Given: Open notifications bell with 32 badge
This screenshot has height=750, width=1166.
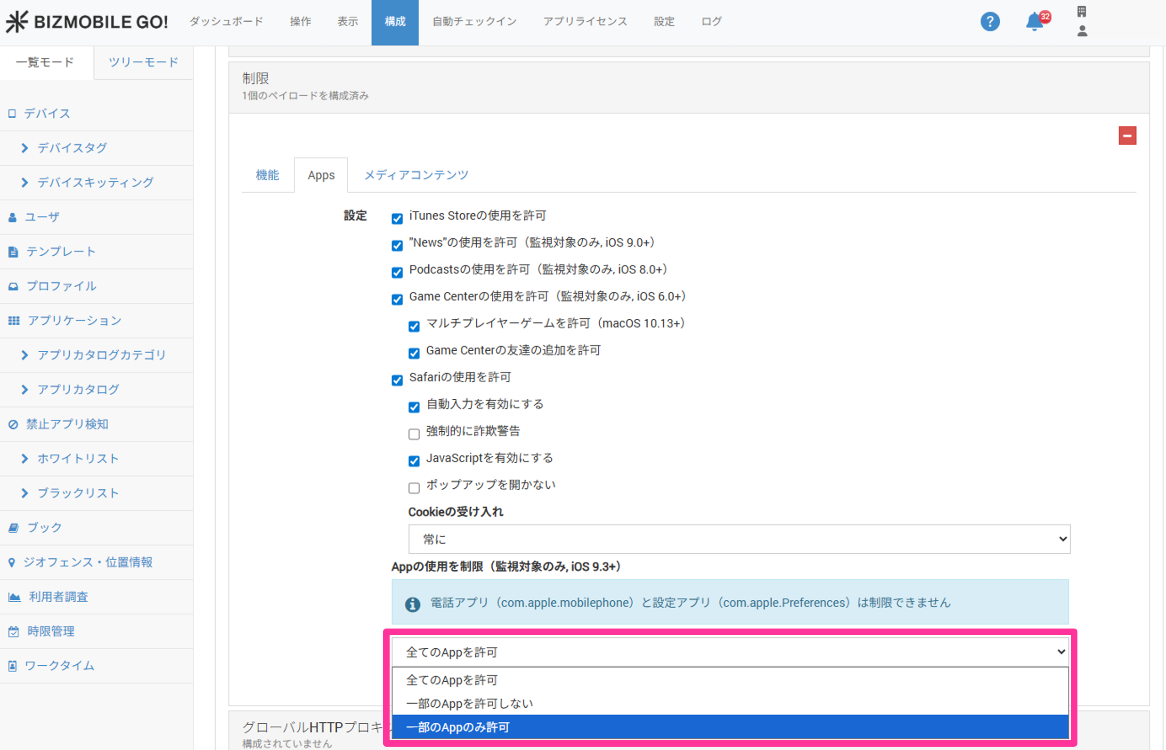Looking at the screenshot, I should click(1035, 22).
